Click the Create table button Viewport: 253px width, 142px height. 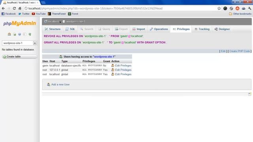click(19, 56)
